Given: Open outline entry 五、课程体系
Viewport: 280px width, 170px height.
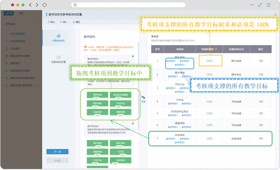Looking at the screenshot, I should click(x=13, y=63).
